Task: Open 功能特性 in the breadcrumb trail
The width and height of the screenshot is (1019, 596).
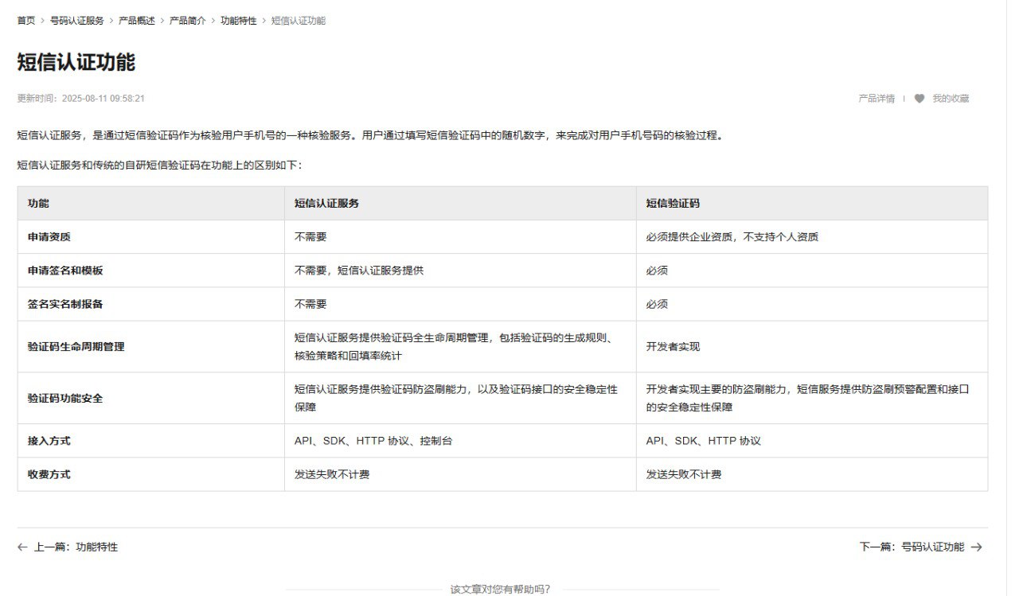Action: coord(239,21)
